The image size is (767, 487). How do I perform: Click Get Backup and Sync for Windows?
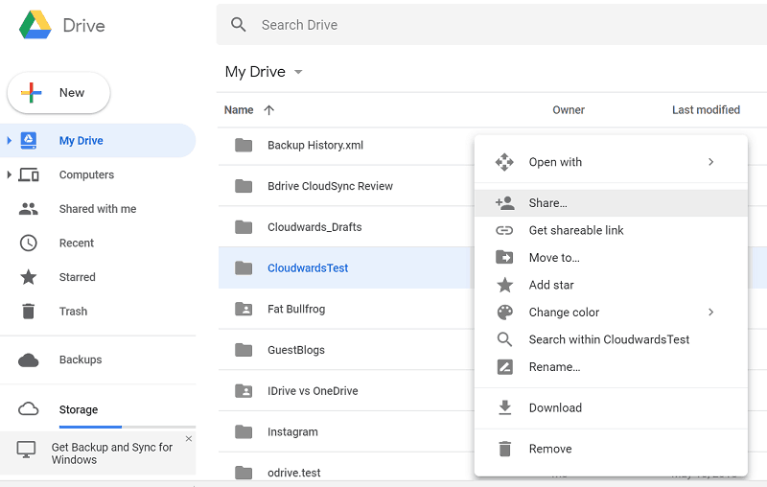coord(112,453)
